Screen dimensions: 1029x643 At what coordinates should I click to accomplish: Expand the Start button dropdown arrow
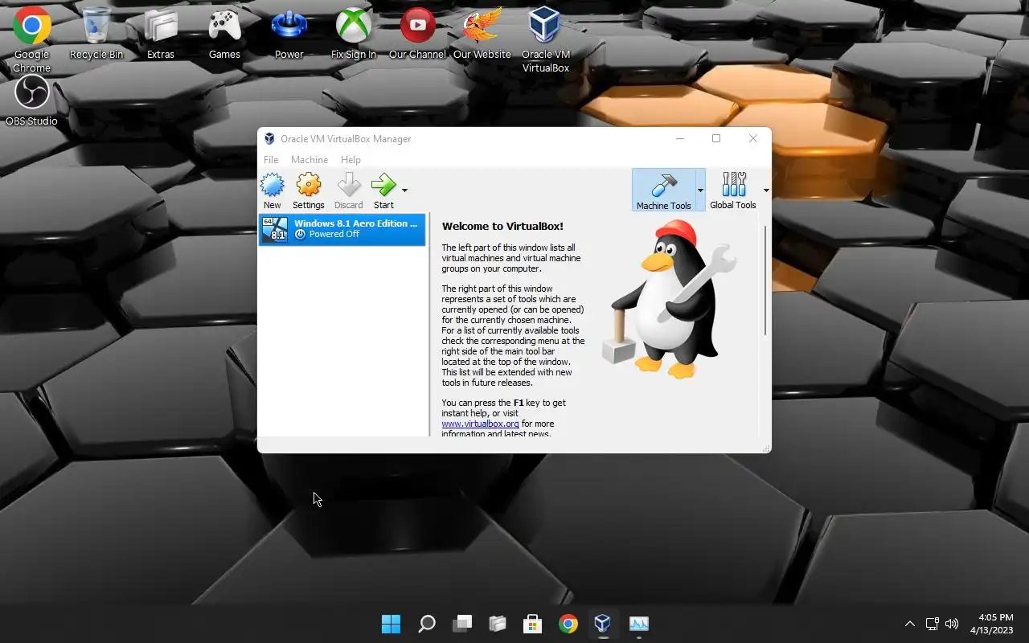(x=404, y=190)
